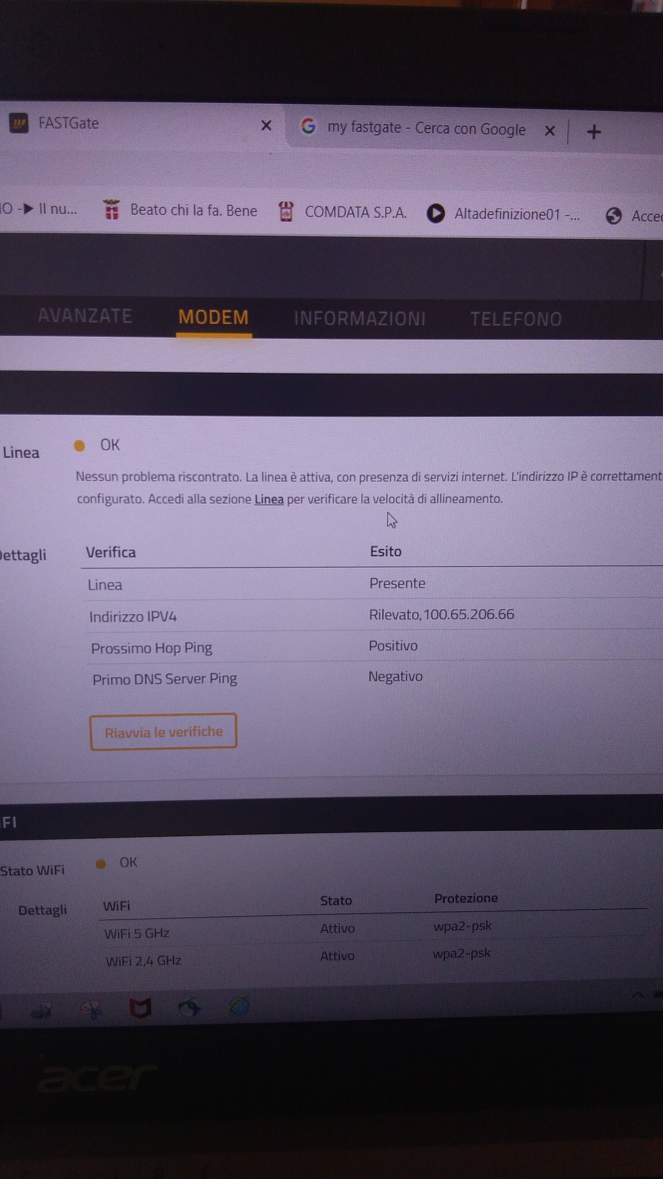663x1179 pixels.
Task: Click the FASTGate tab favicon
Action: point(19,123)
